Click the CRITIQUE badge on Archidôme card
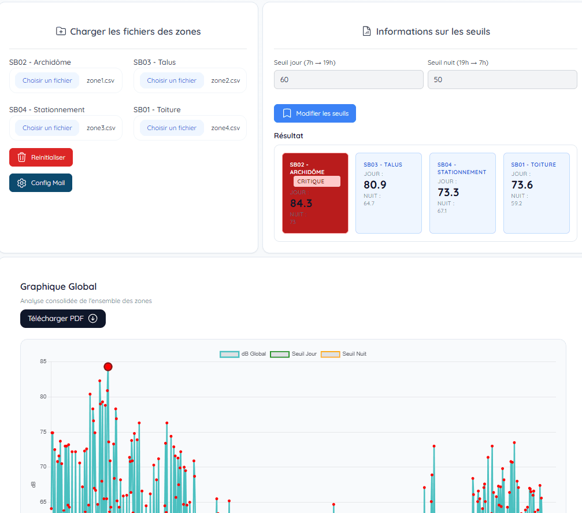Screen dimensions: 582x513 point(317,181)
